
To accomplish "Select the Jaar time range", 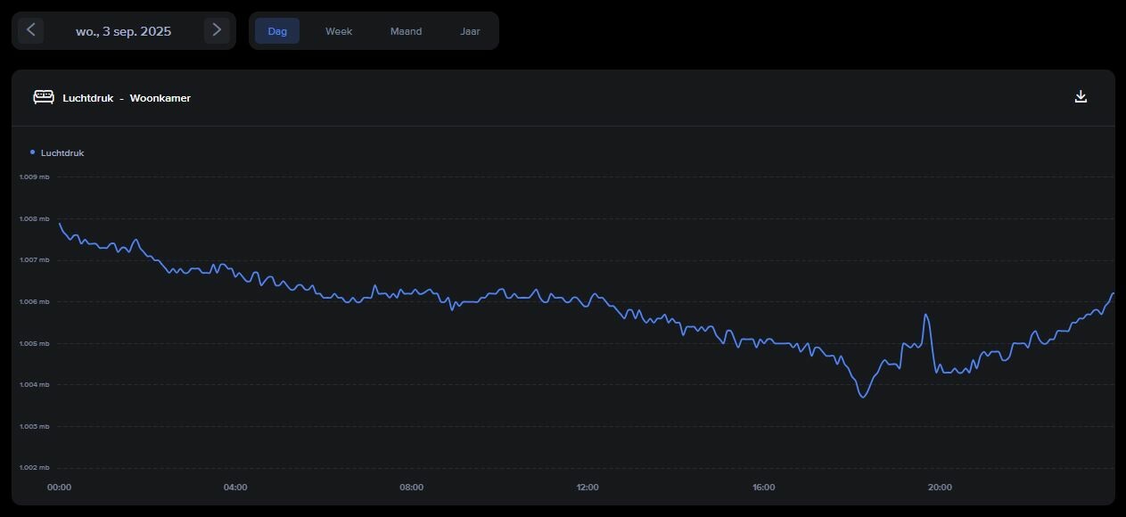I will tap(470, 31).
